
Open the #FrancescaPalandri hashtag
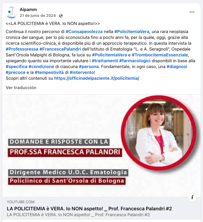60,49
